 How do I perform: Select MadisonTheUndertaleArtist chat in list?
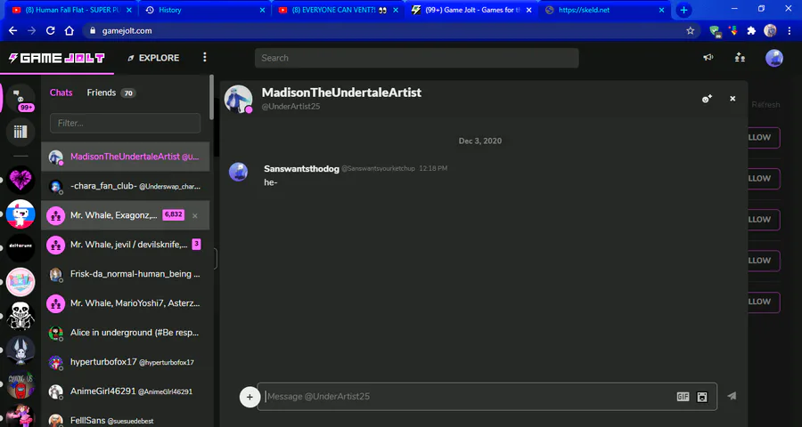click(126, 157)
